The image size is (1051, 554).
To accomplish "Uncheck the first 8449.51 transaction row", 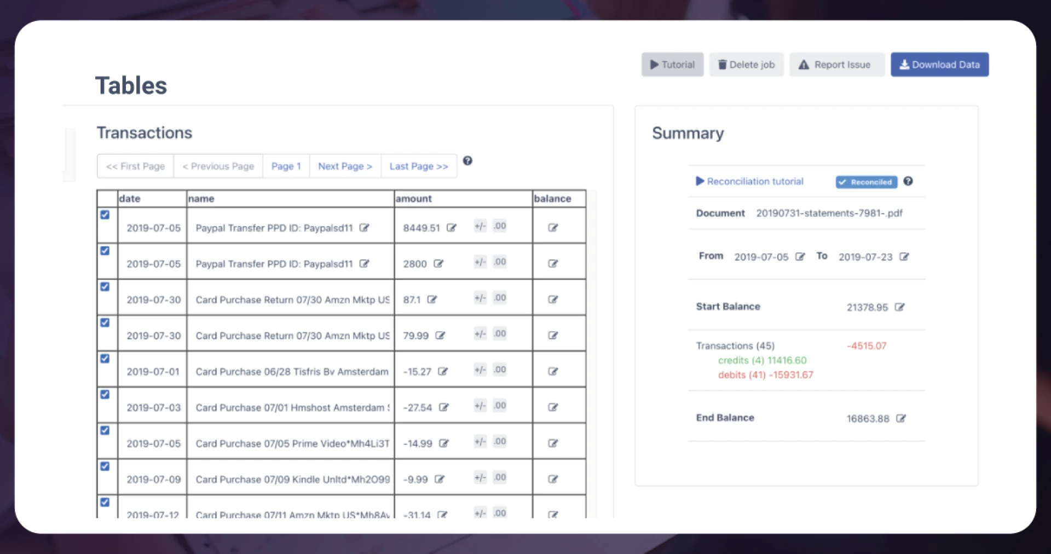I will 105,215.
